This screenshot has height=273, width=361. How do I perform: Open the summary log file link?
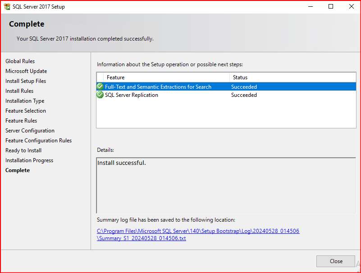point(198,234)
